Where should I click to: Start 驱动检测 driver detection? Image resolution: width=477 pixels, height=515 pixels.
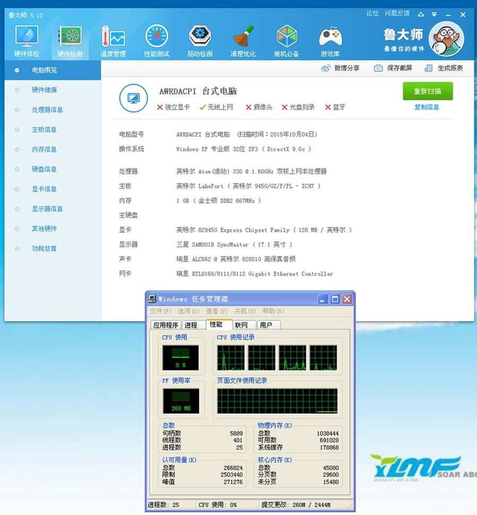(200, 38)
